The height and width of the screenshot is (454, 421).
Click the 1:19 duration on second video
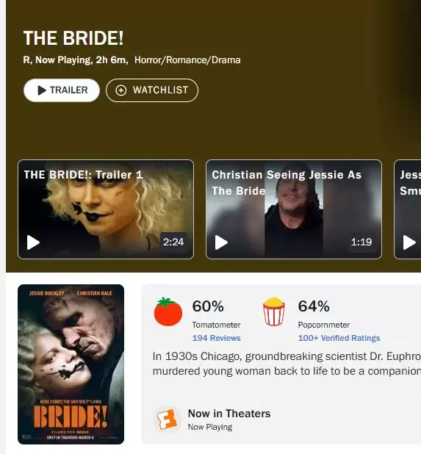(361, 242)
